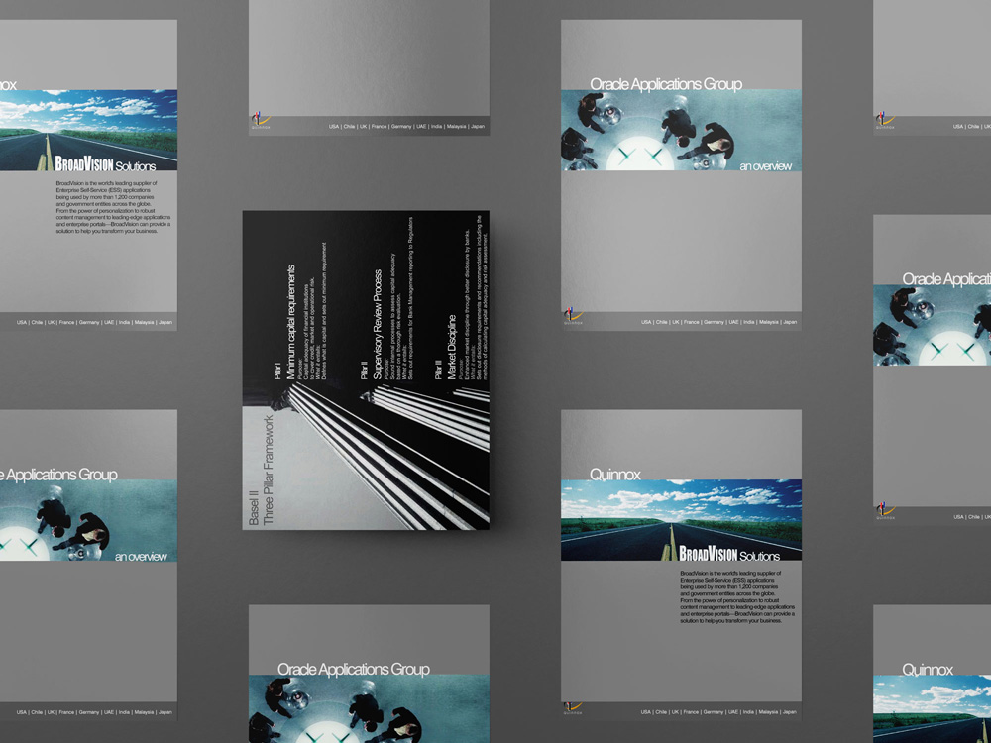Click Quinnox logo on fully visible Oracle Applications brochure
Image resolution: width=991 pixels, height=743 pixels.
[x=573, y=317]
